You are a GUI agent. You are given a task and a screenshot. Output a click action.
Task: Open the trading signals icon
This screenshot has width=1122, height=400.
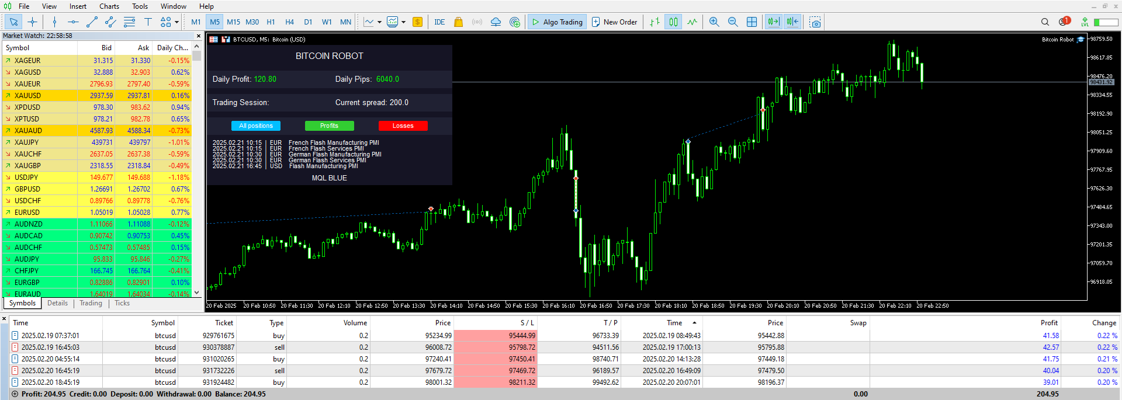[477, 22]
